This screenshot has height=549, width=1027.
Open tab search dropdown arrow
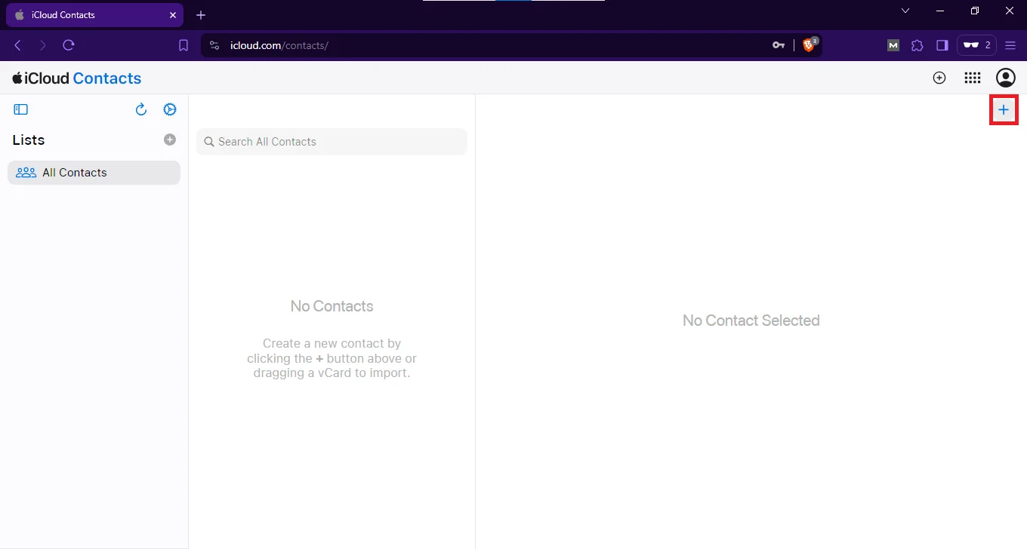(905, 11)
